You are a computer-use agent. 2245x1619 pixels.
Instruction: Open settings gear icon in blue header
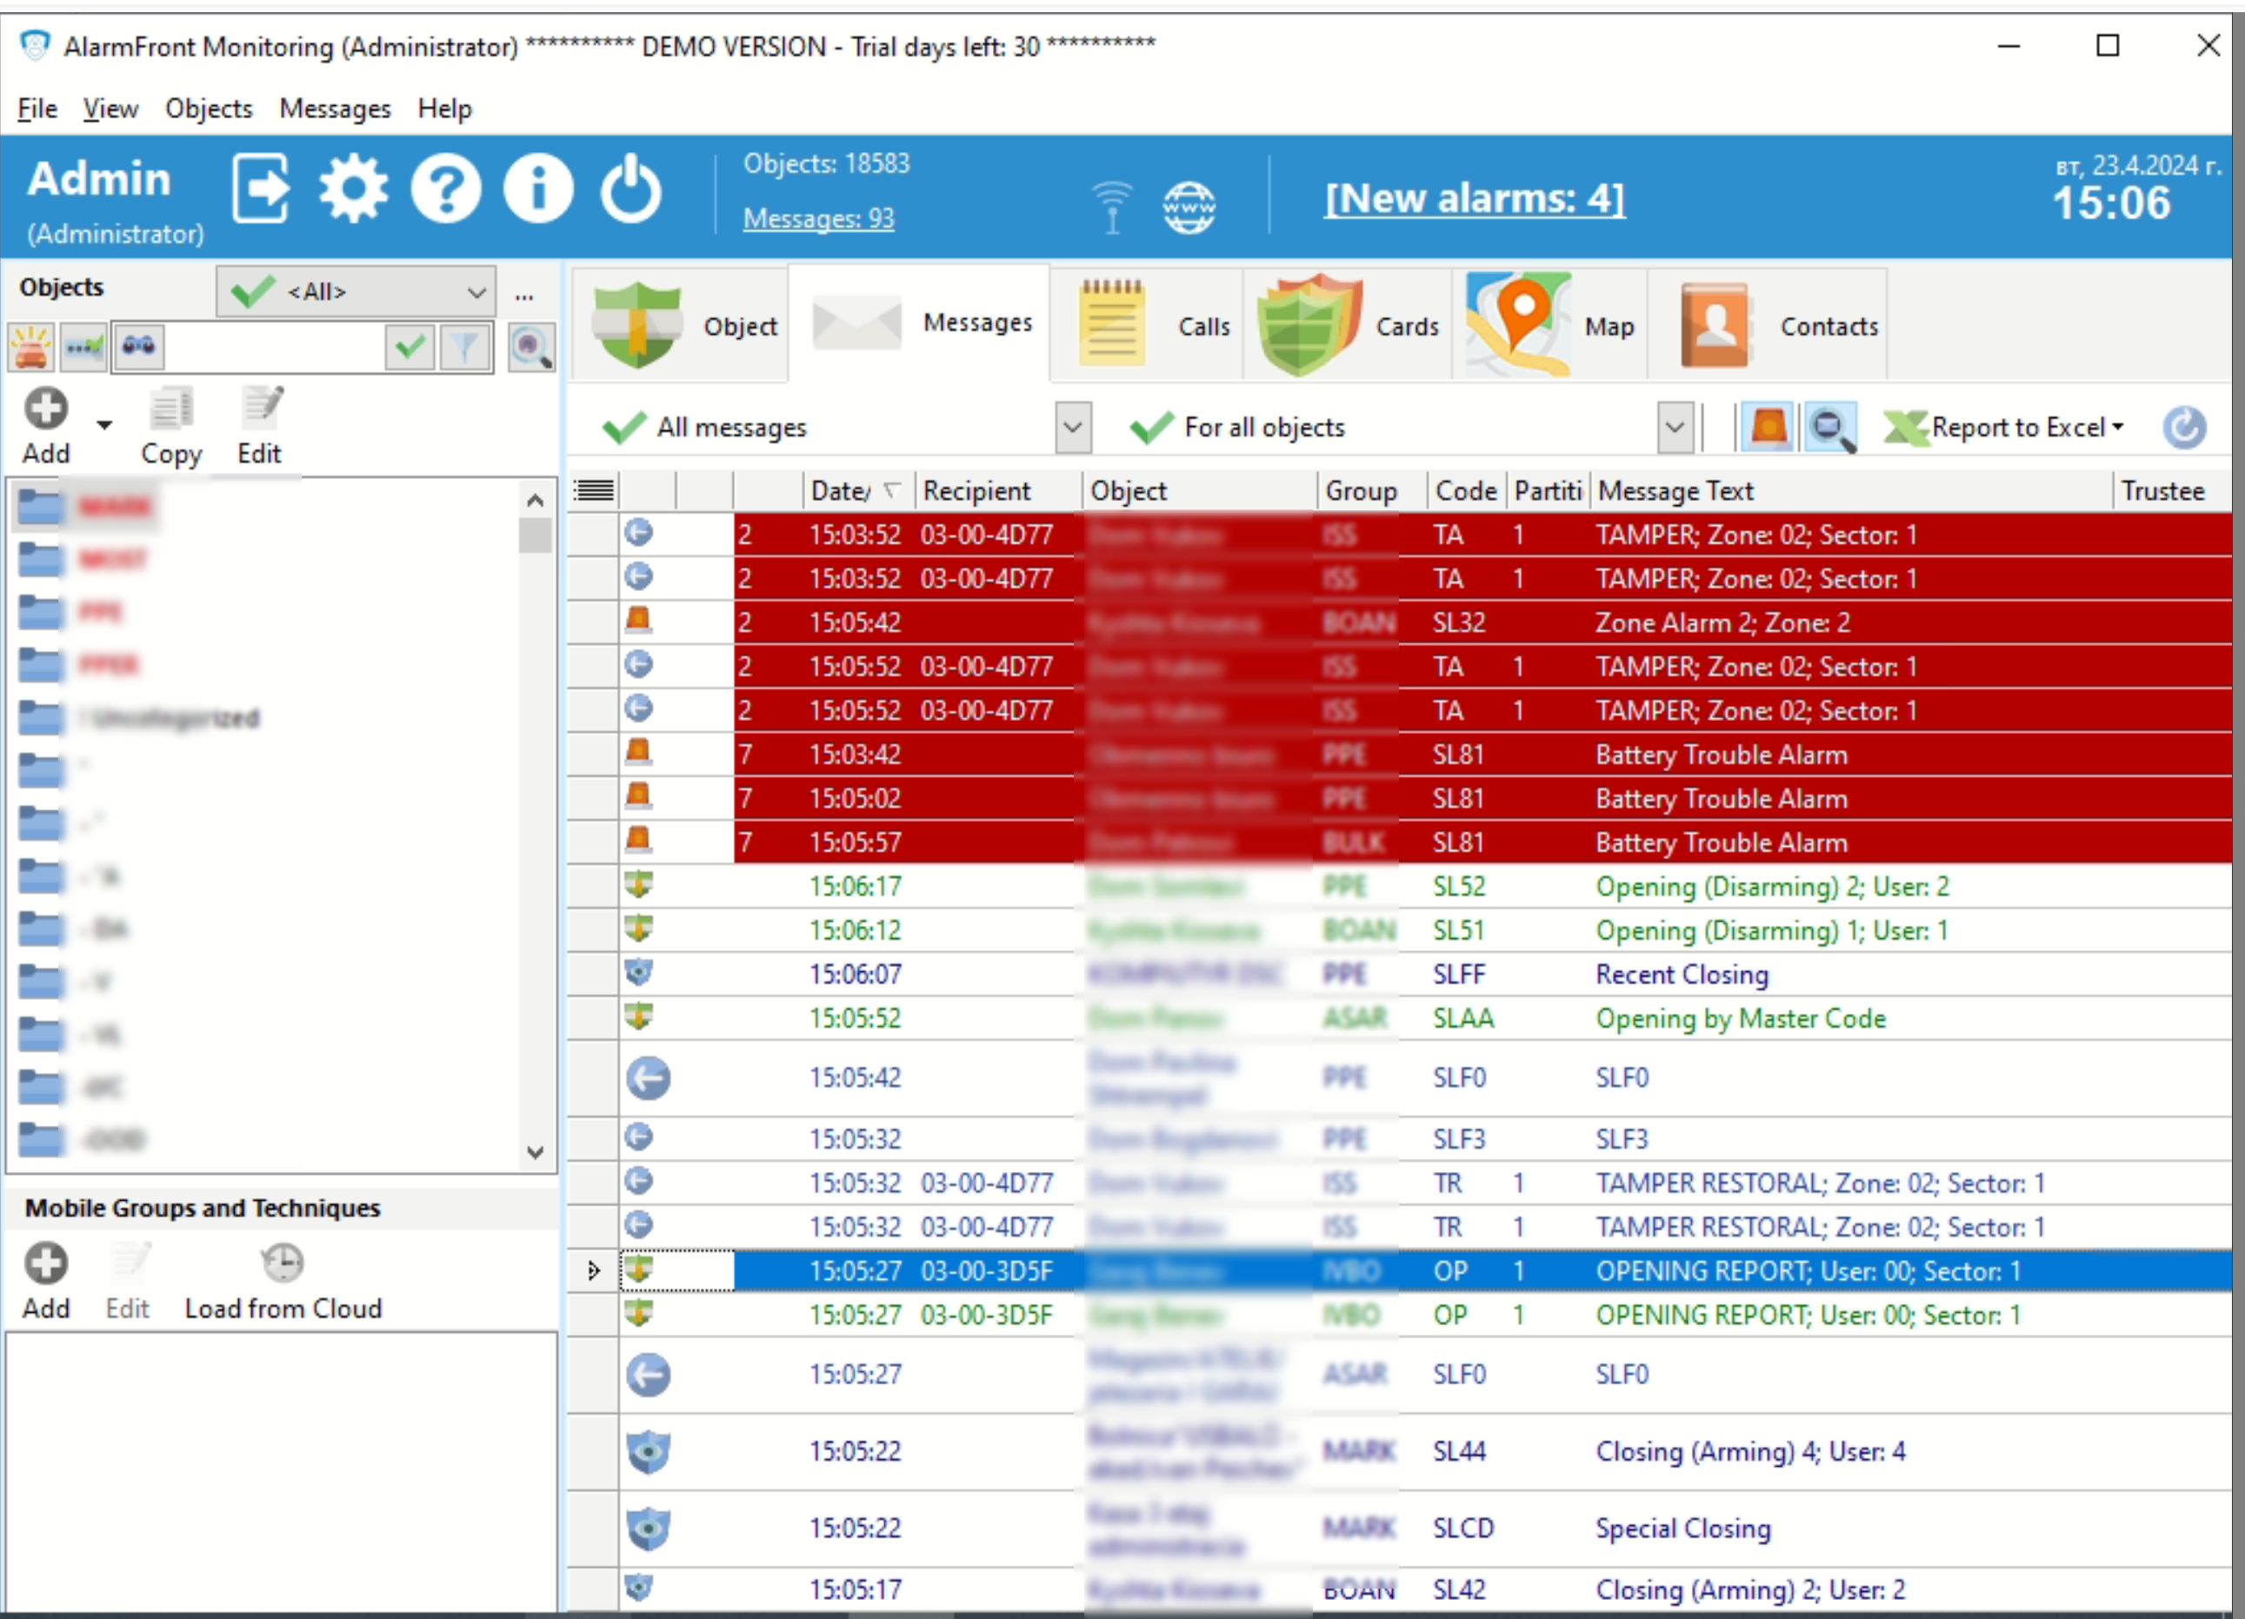pyautogui.click(x=353, y=188)
